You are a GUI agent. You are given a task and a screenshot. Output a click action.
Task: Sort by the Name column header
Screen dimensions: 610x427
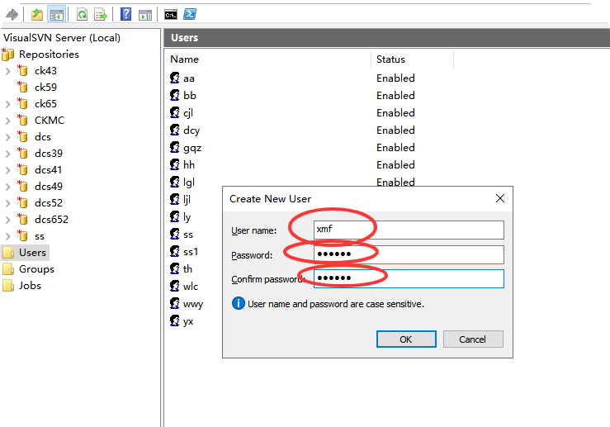[x=184, y=59]
